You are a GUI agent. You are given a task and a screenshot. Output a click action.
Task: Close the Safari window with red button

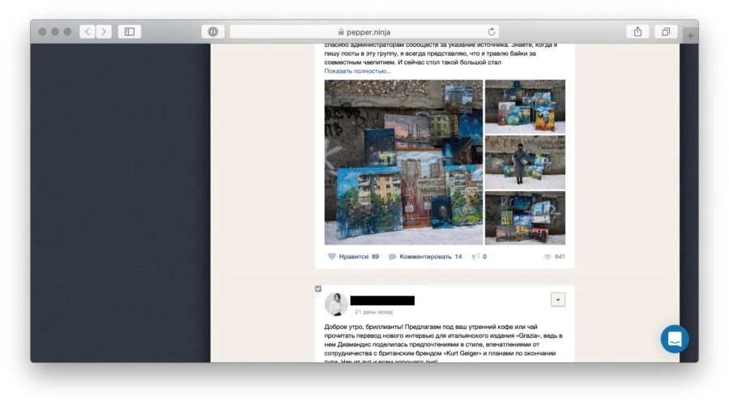tap(42, 32)
